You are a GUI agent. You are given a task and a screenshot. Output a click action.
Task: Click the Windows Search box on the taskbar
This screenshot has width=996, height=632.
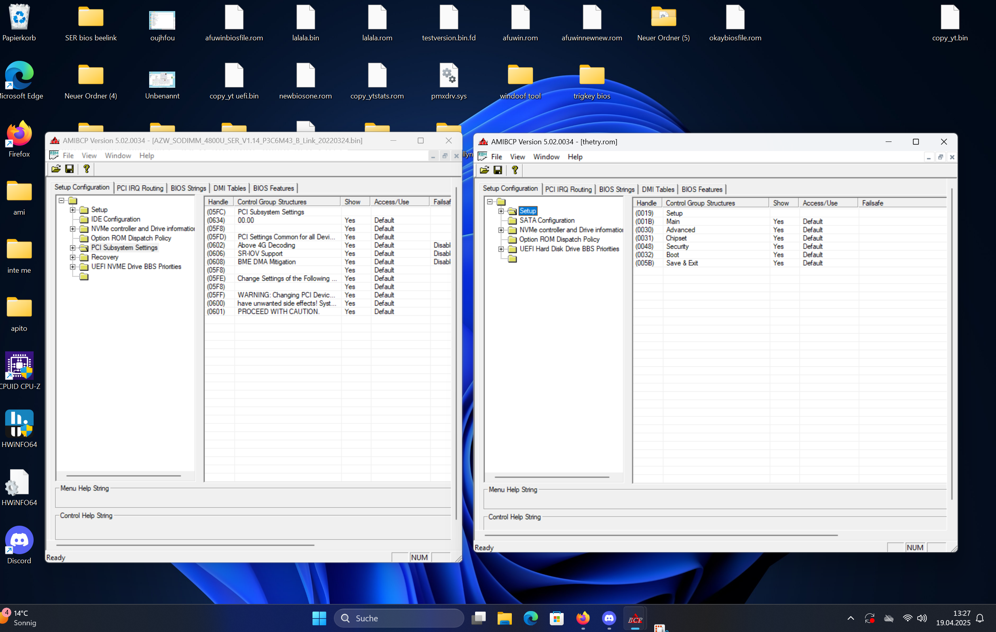pos(399,618)
